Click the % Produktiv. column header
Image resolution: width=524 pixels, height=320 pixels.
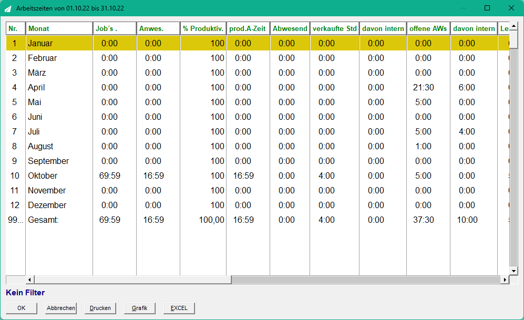(x=203, y=28)
